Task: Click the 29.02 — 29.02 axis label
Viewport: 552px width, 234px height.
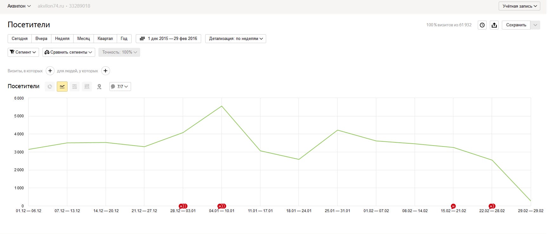Action: pos(531,211)
